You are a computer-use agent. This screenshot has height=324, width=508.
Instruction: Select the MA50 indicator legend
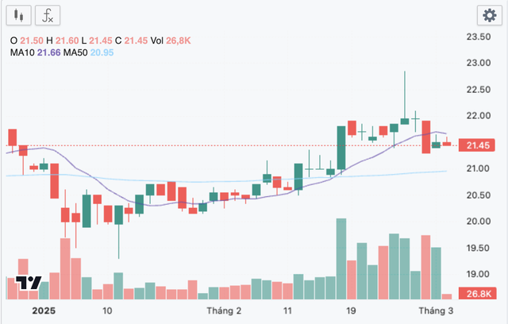pos(88,52)
